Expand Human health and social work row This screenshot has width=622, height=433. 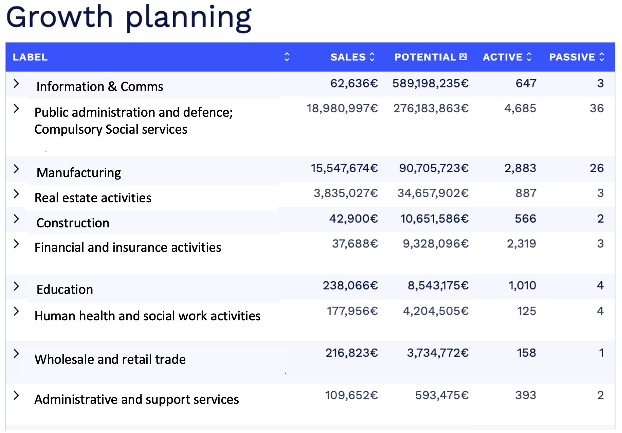tap(16, 311)
